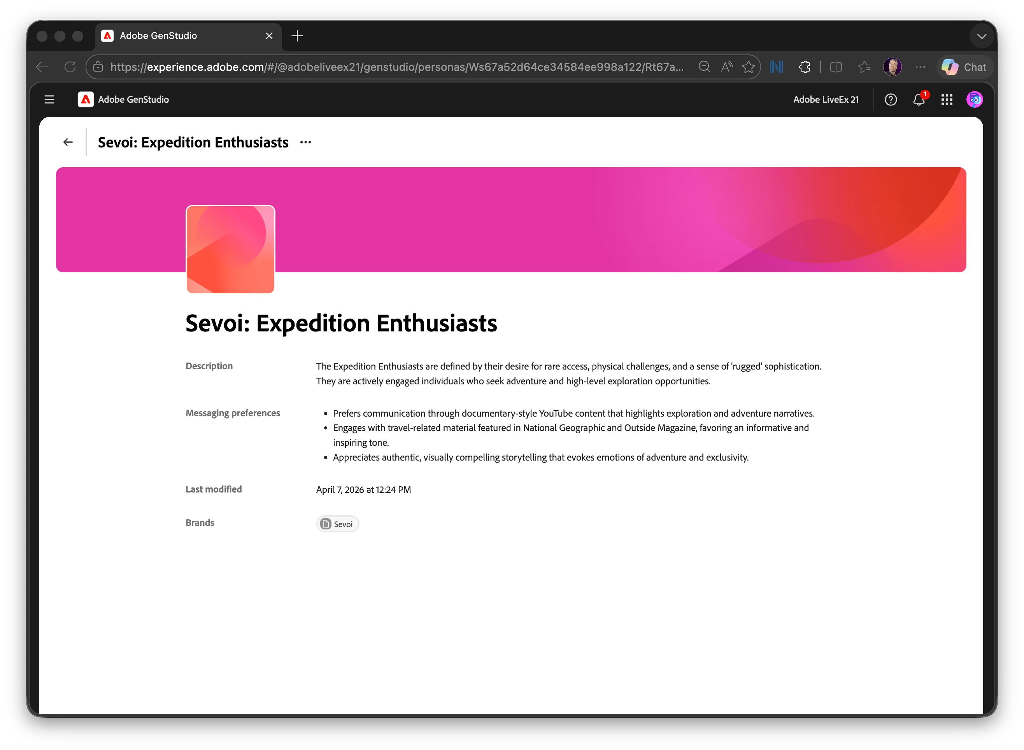Image resolution: width=1024 pixels, height=750 pixels.
Task: Click the description paragraph text
Action: (x=568, y=373)
